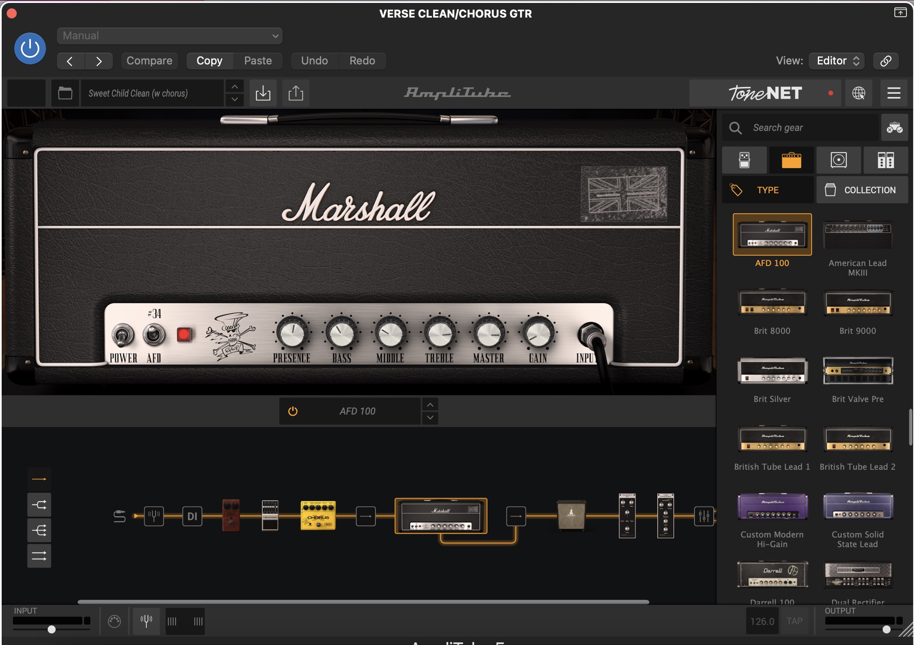Select the Amp category tab

[791, 160]
